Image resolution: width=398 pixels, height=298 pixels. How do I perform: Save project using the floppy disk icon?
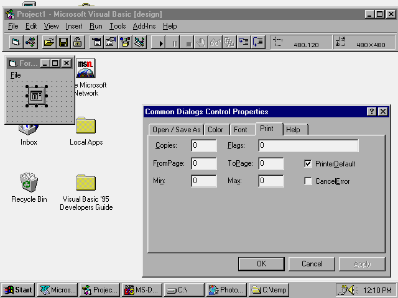tap(63, 42)
